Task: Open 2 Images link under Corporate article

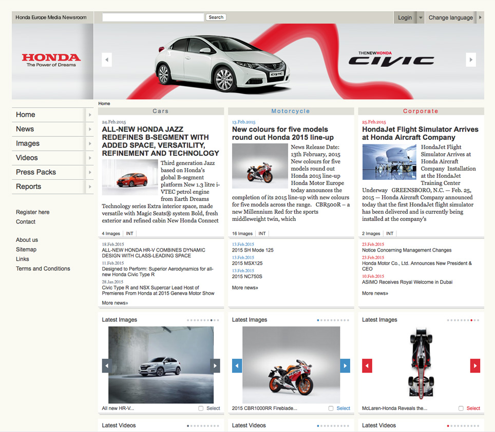Action: click(371, 234)
